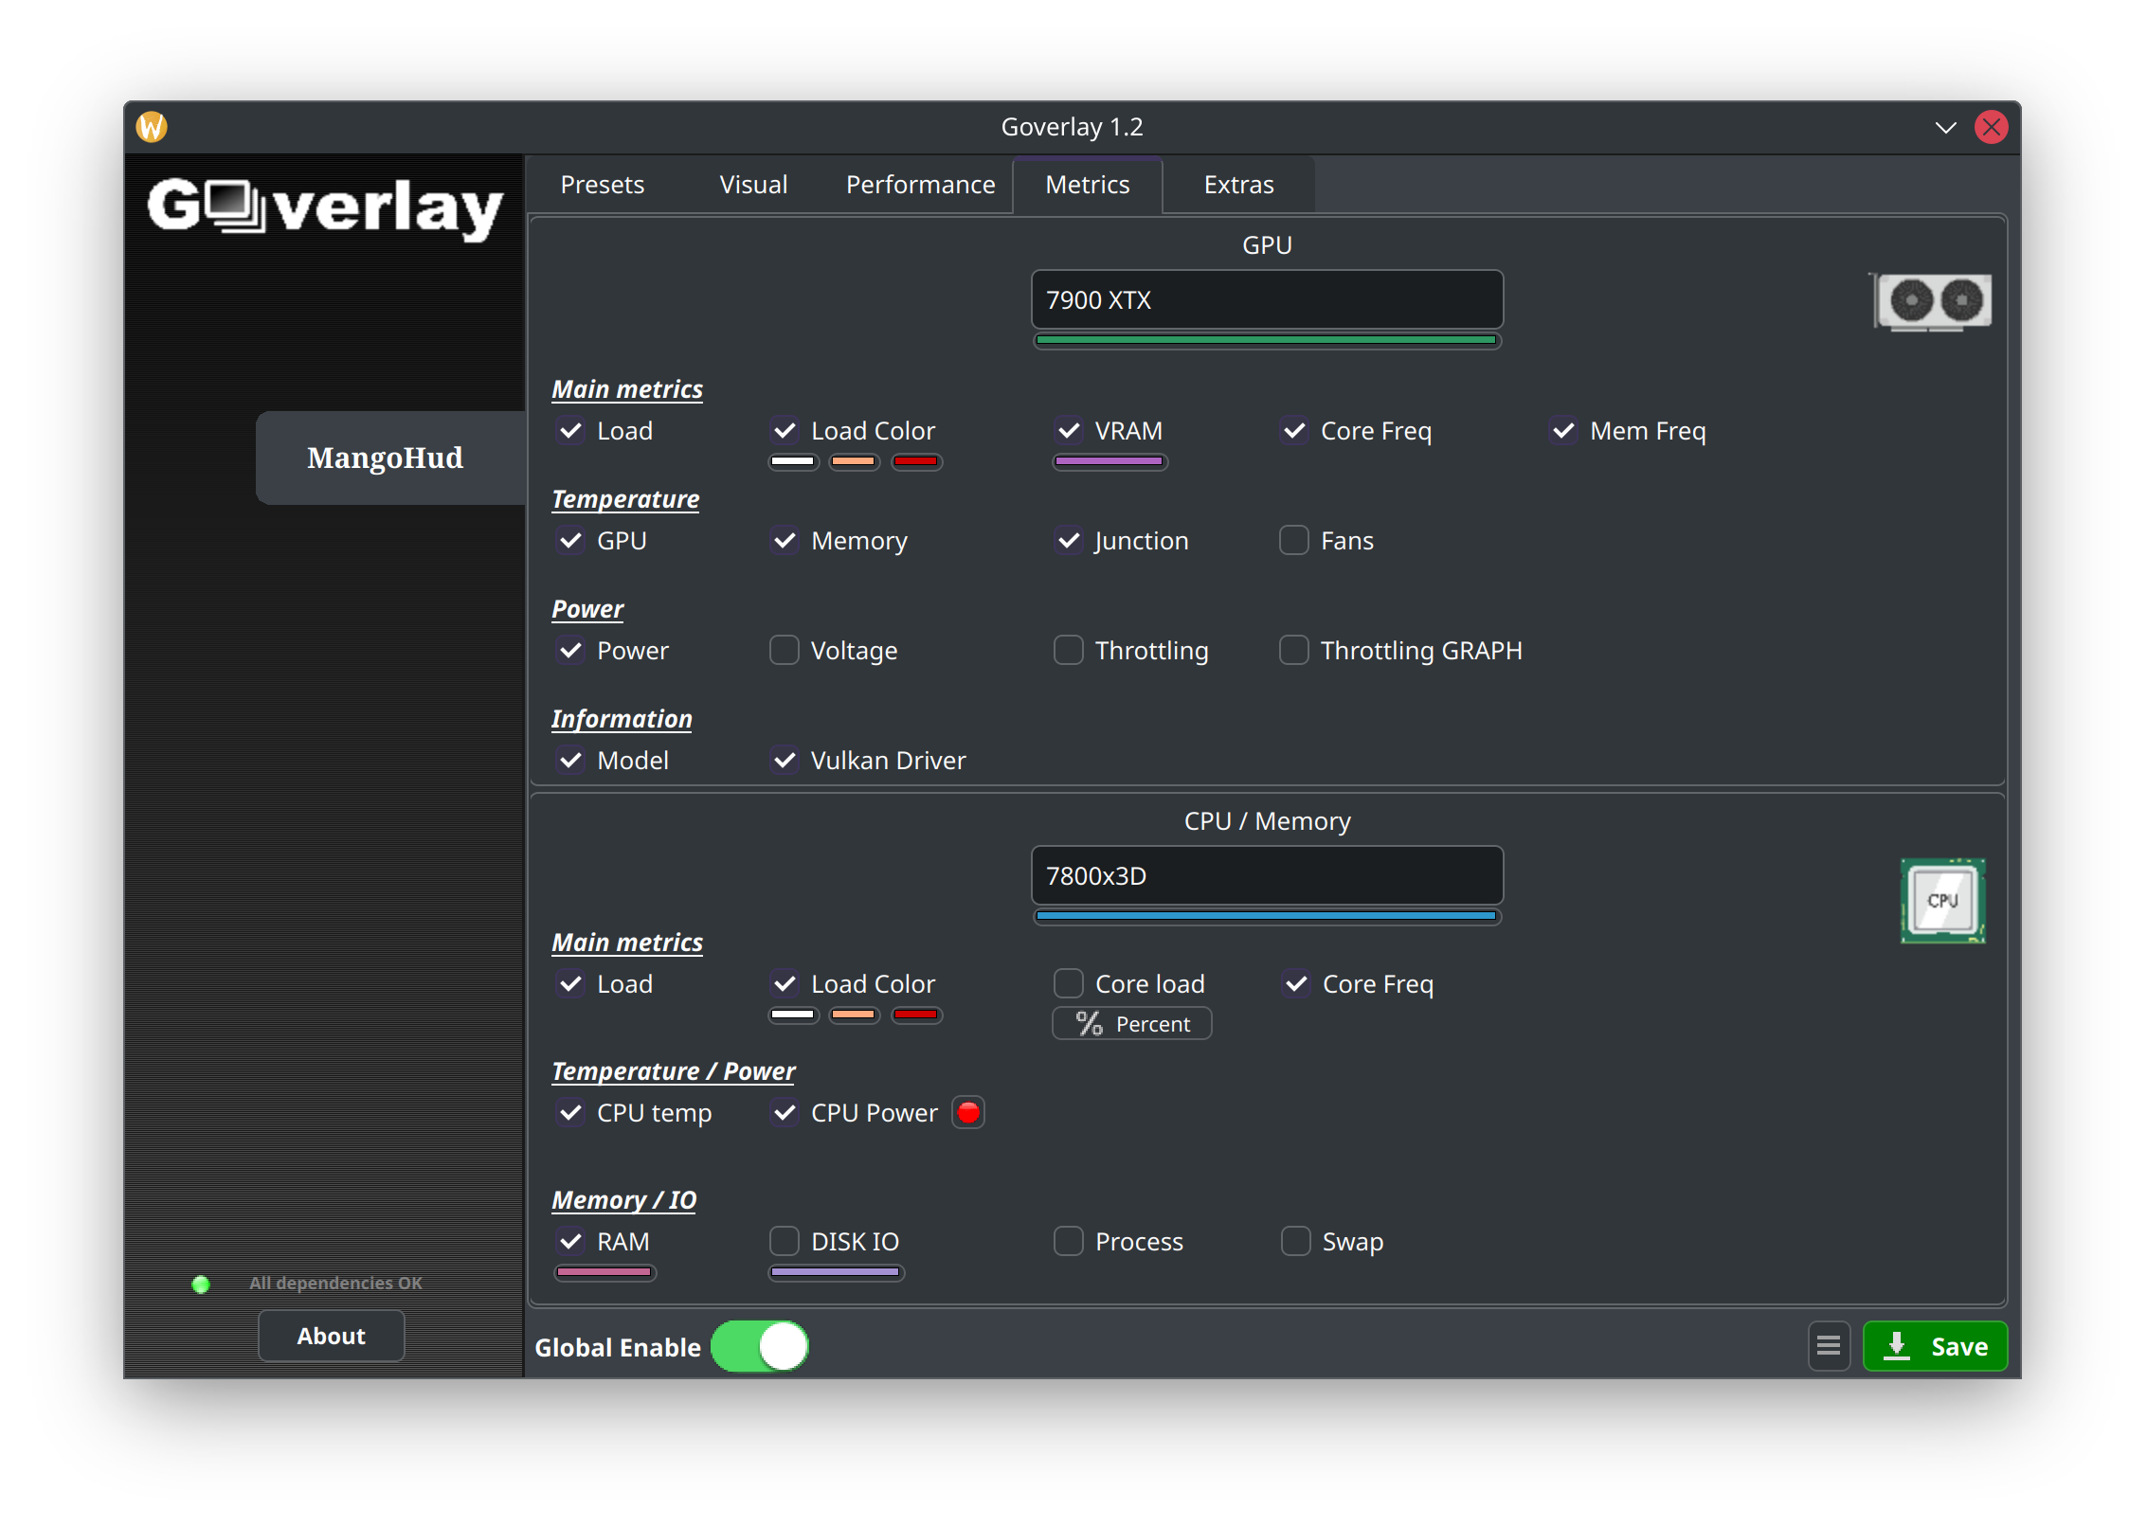2147x1527 pixels.
Task: Pick the orange CPU load color swatch
Action: [x=854, y=1015]
